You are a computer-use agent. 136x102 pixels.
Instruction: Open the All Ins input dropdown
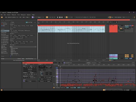(121, 25)
